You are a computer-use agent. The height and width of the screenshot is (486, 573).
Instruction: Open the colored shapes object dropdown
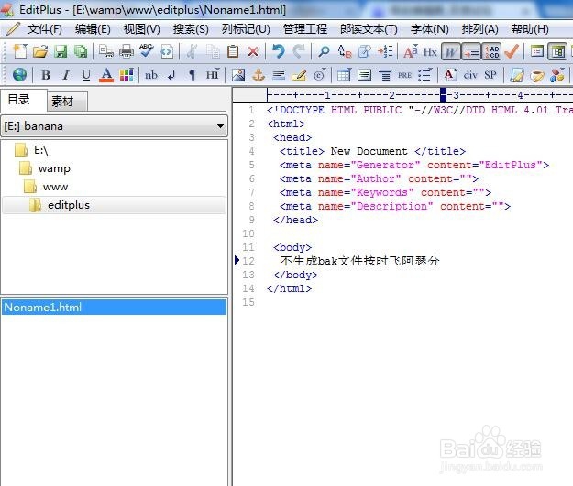point(557,75)
